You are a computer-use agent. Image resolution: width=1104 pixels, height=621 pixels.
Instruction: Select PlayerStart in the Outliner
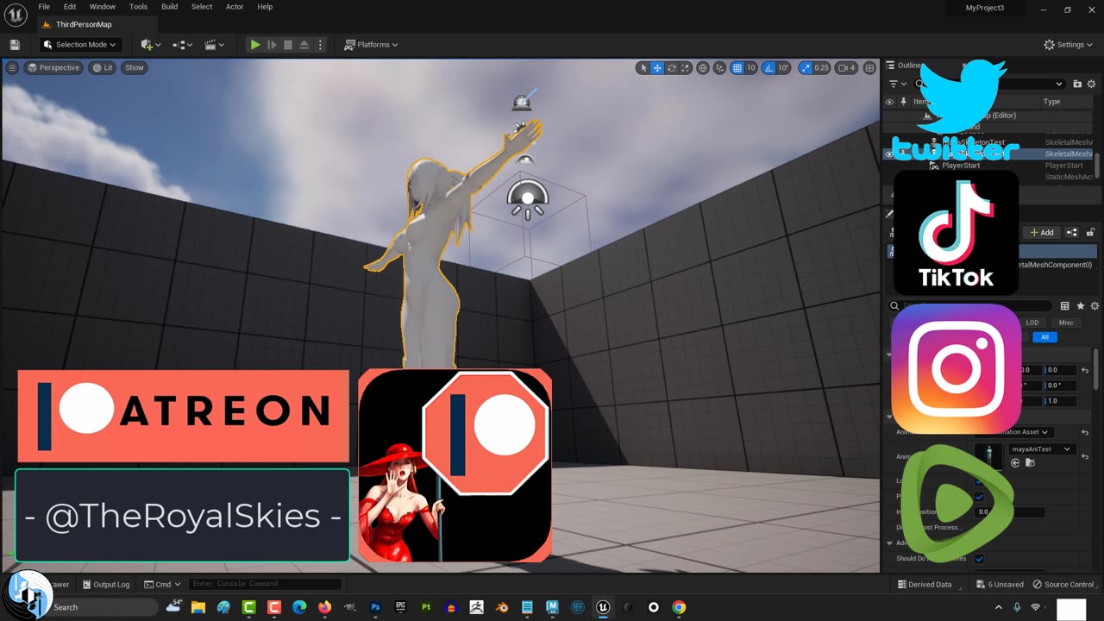point(961,166)
